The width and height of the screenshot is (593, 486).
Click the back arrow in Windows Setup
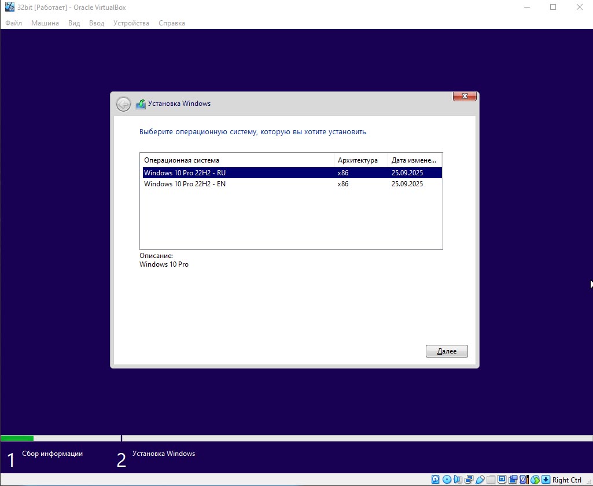click(123, 104)
